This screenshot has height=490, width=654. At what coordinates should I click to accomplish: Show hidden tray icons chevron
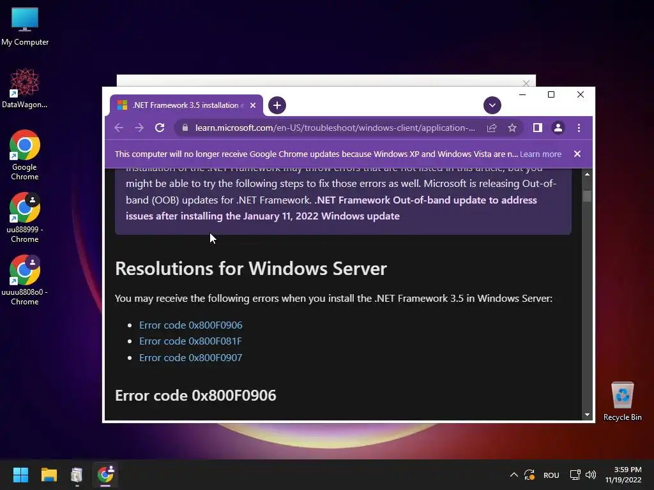click(x=514, y=475)
